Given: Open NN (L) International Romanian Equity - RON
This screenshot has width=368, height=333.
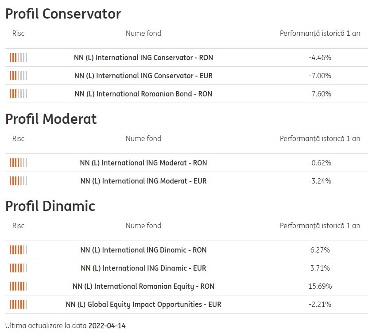Looking at the screenshot, I should pos(143,286).
